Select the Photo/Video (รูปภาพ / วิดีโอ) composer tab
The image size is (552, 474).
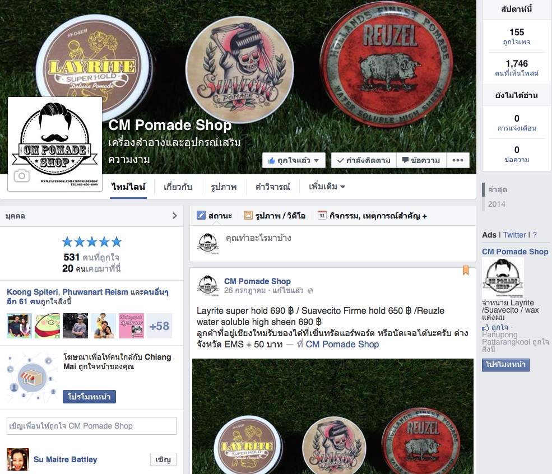pos(275,215)
